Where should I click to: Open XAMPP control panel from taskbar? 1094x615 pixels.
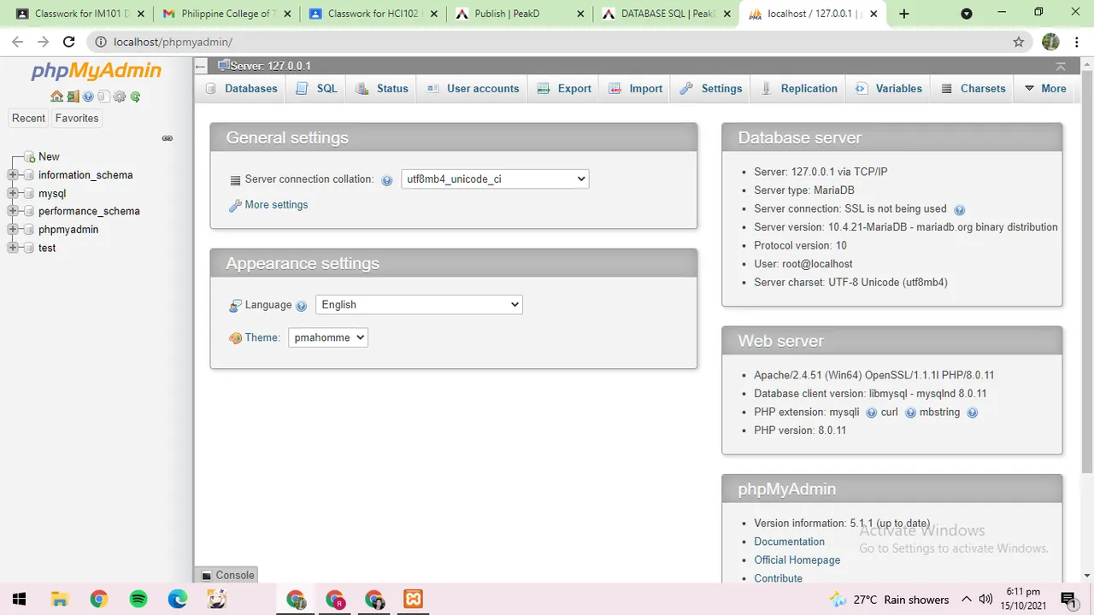pyautogui.click(x=414, y=600)
